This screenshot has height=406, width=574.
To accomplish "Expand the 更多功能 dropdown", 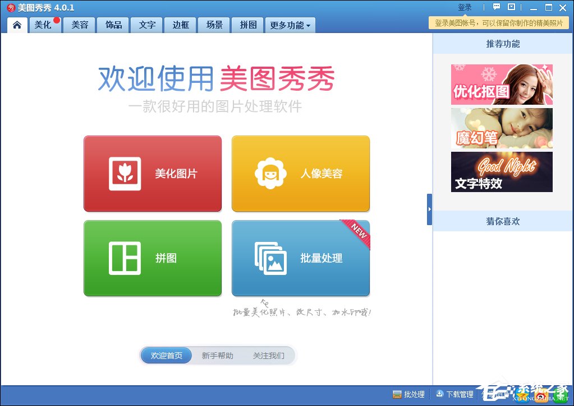I will [290, 25].
